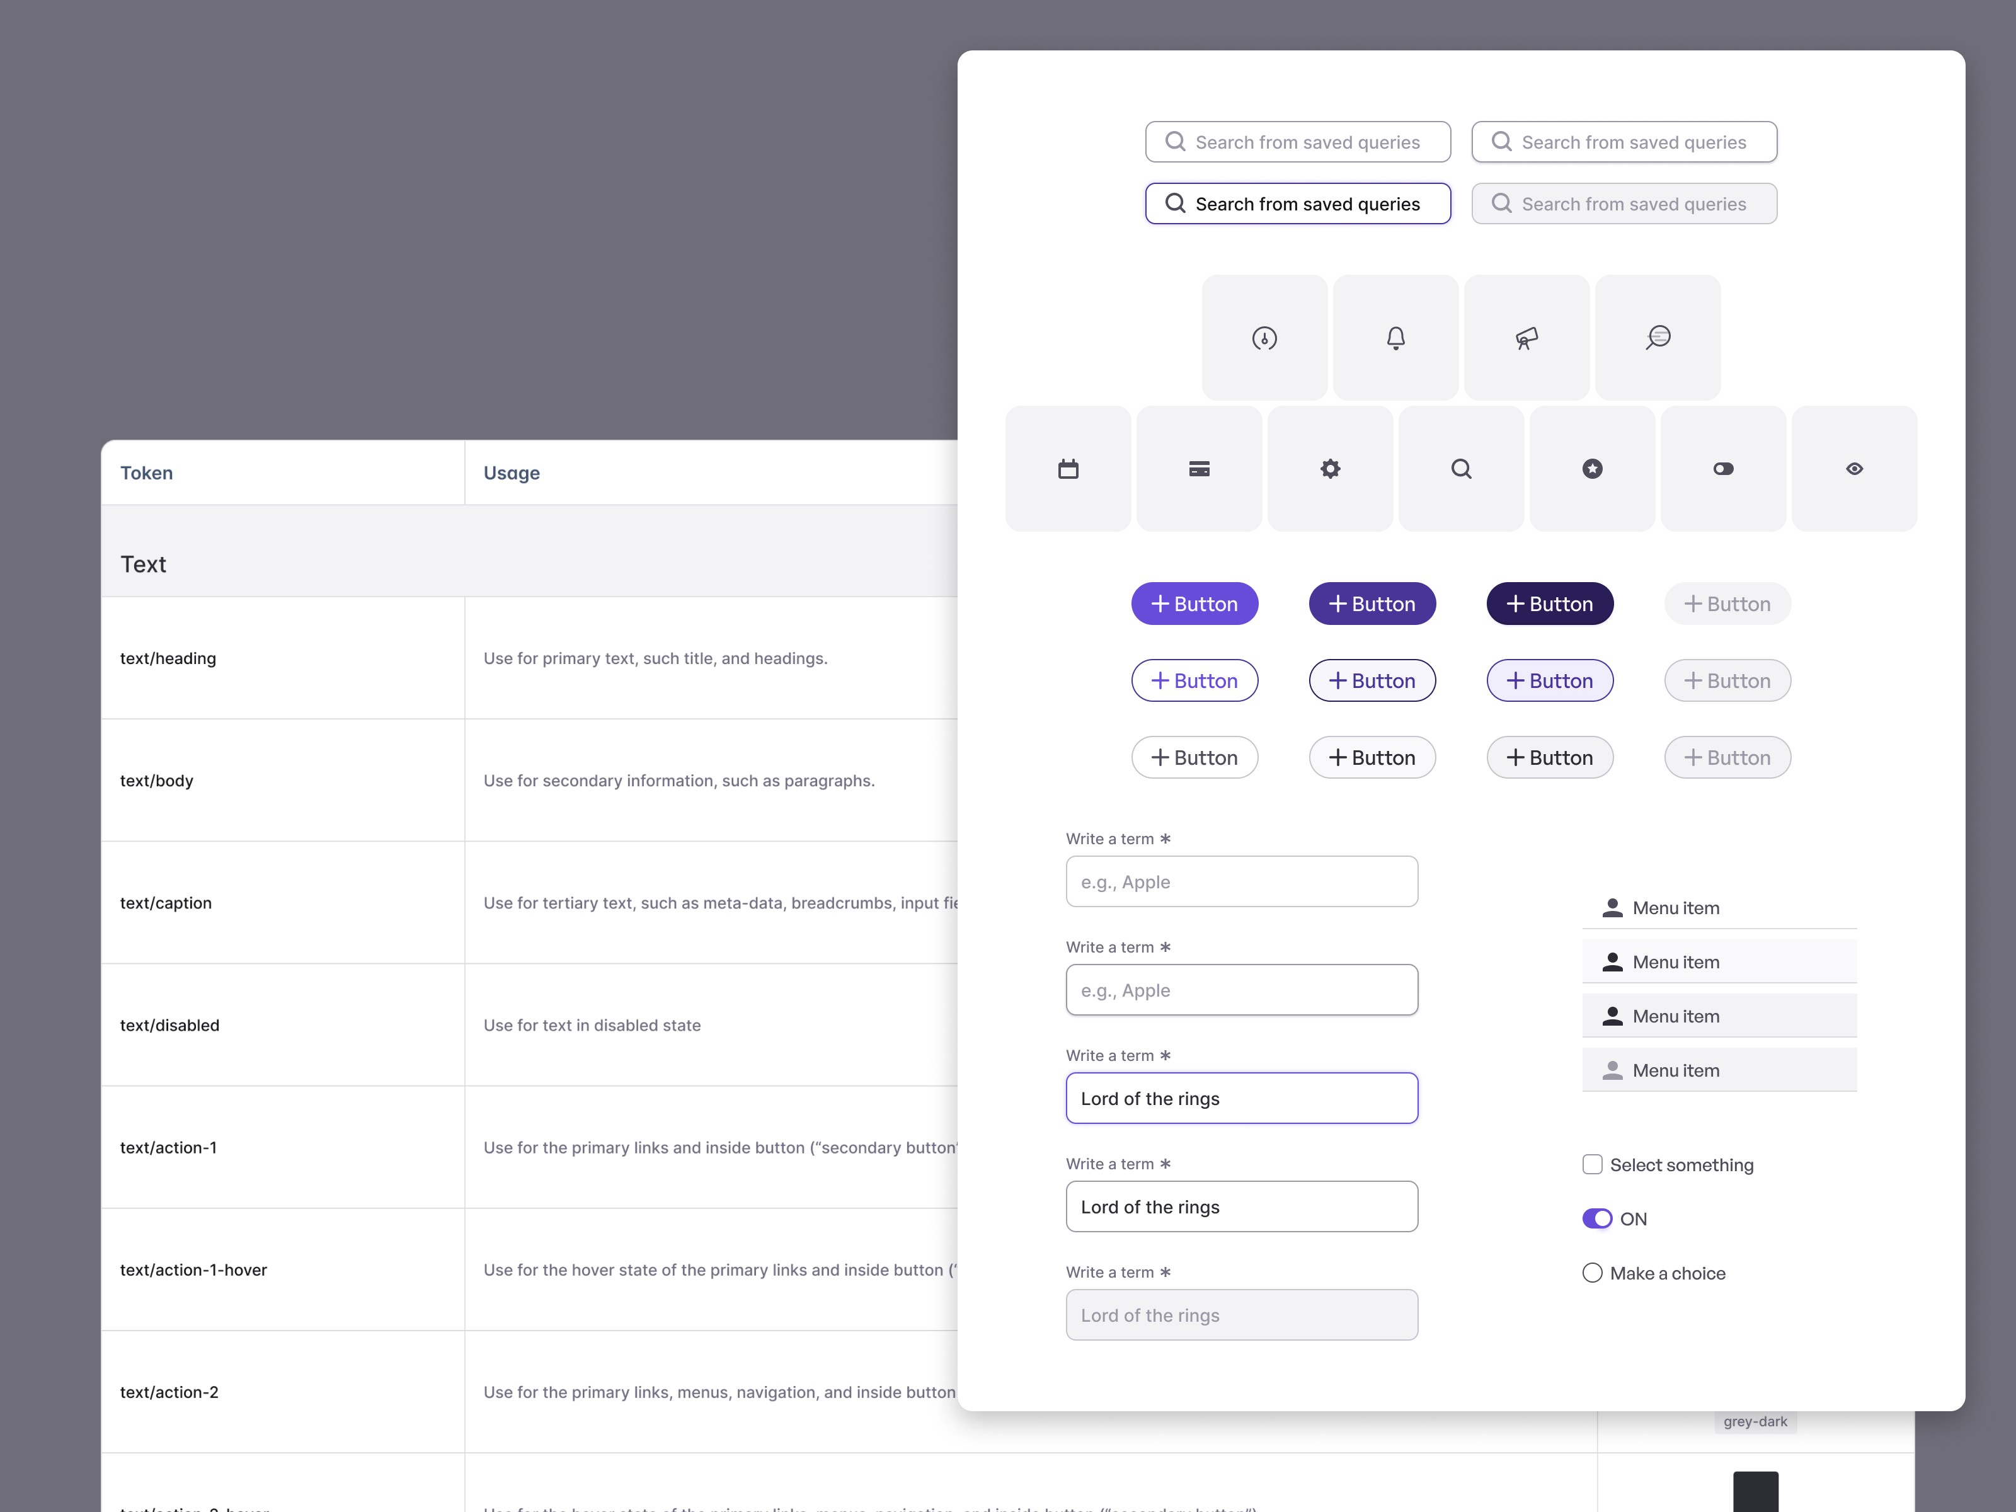
Task: Select the credit card icon
Action: [x=1198, y=469]
